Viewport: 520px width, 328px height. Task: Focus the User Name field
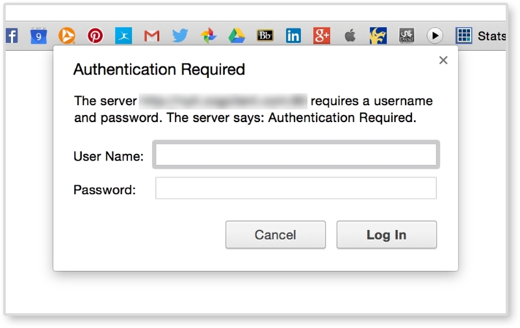tap(296, 155)
